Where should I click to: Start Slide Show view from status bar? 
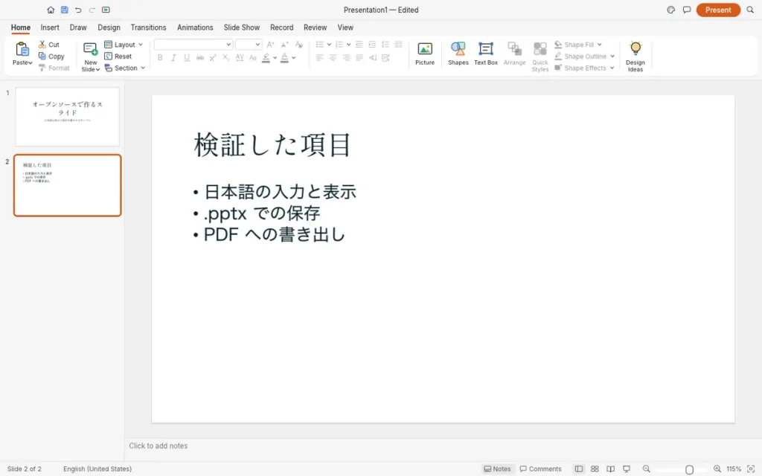[x=627, y=469]
